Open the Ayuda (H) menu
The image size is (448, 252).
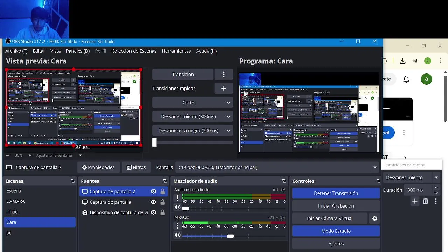[206, 51]
